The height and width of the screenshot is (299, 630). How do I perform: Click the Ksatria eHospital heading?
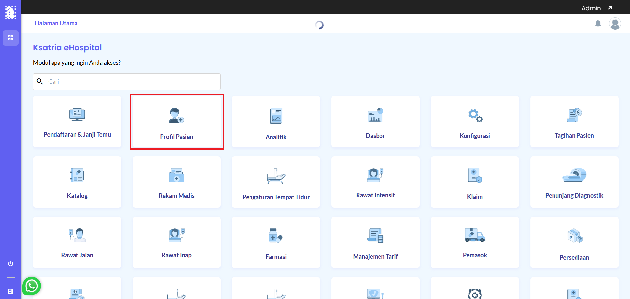click(68, 48)
